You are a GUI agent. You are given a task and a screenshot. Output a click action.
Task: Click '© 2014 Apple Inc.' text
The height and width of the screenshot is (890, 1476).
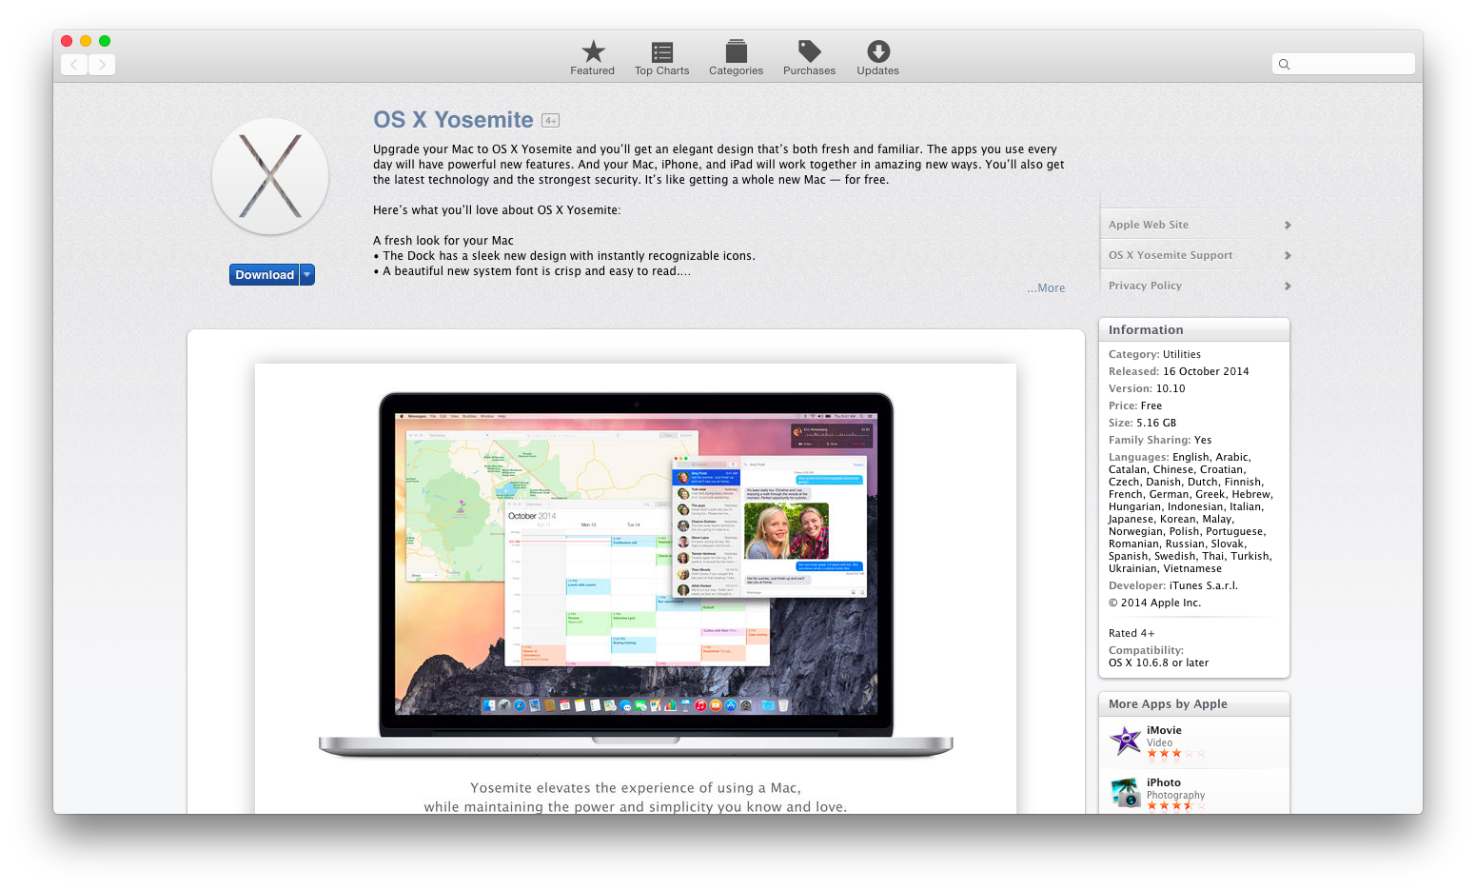point(1154,603)
